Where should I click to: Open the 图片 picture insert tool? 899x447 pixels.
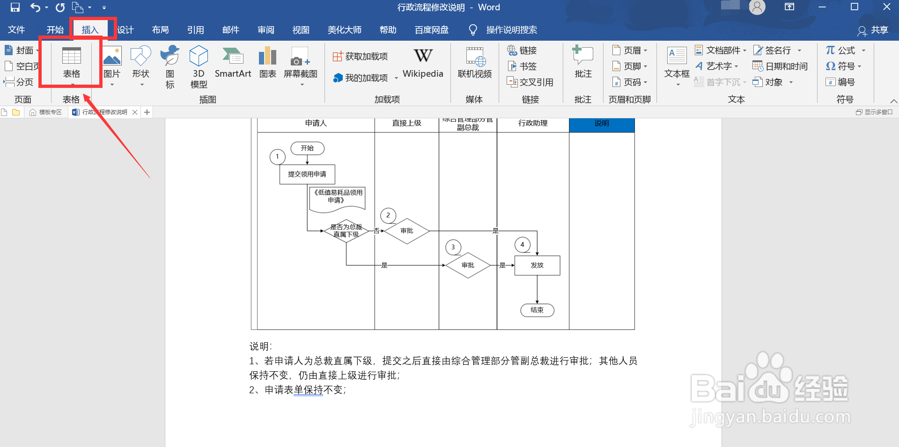(112, 63)
